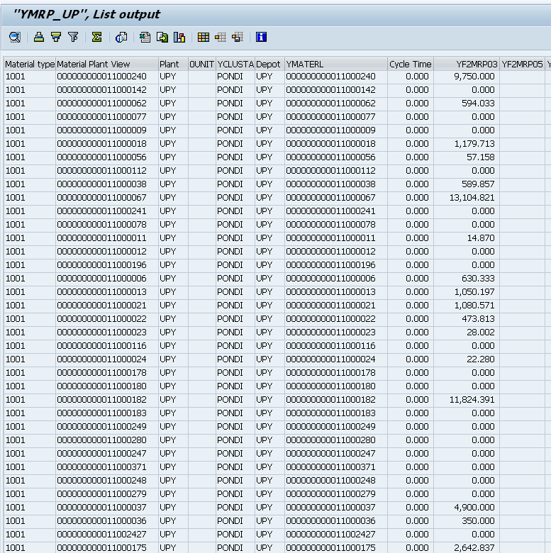Click the value 13,104.821
551x553 pixels.
tap(472, 198)
